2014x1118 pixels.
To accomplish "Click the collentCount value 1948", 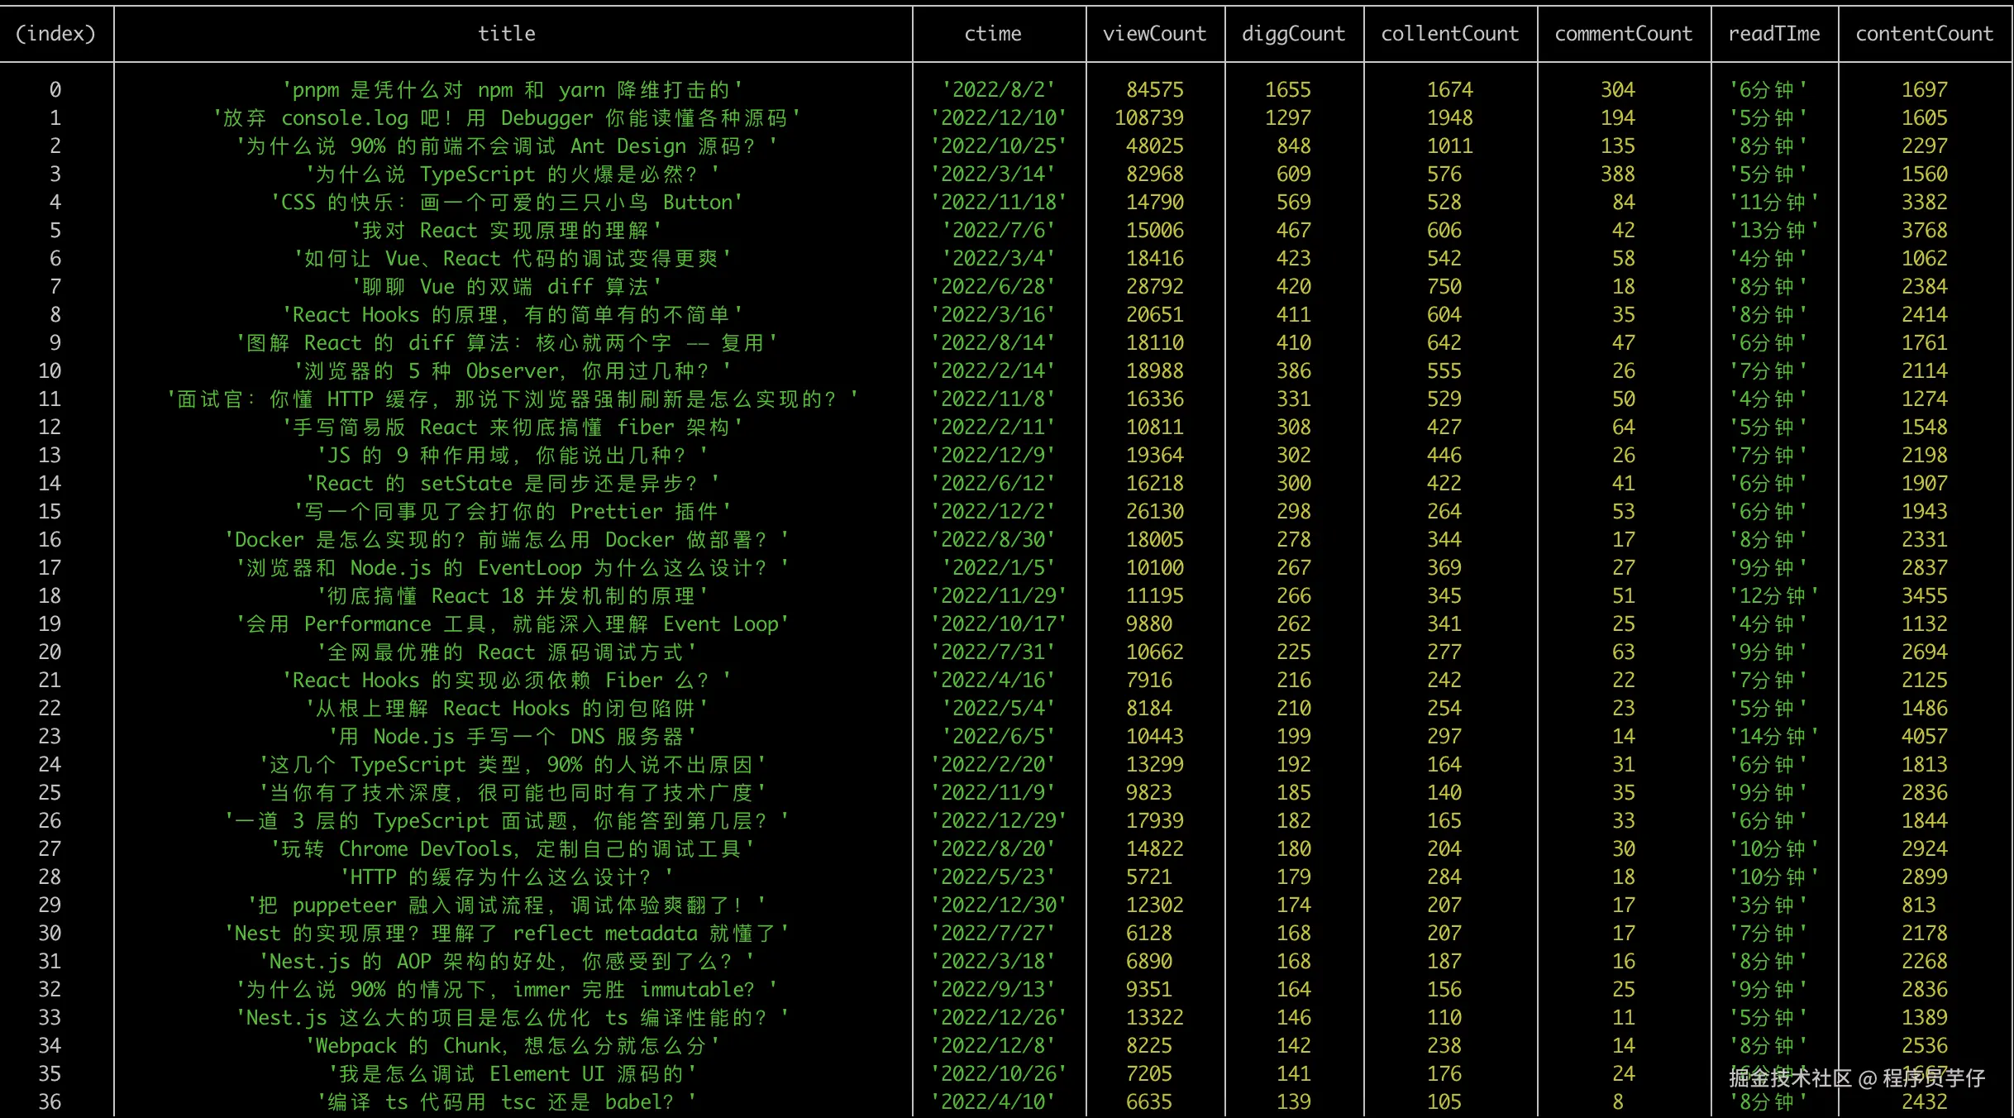I will [1449, 118].
